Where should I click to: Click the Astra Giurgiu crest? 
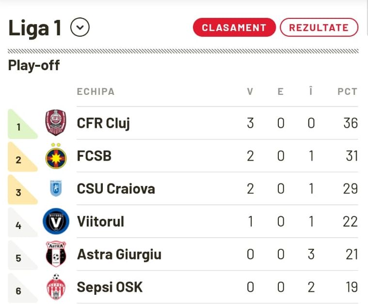pyautogui.click(x=56, y=254)
